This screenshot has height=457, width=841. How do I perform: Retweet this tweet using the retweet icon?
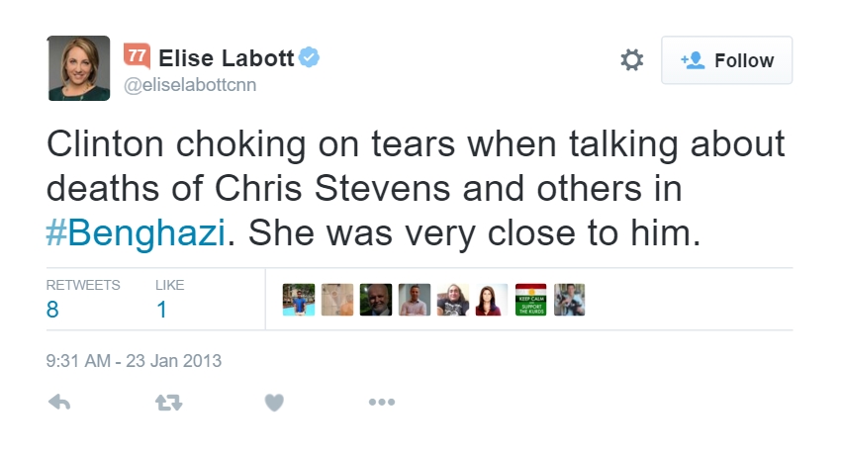pyautogui.click(x=165, y=403)
